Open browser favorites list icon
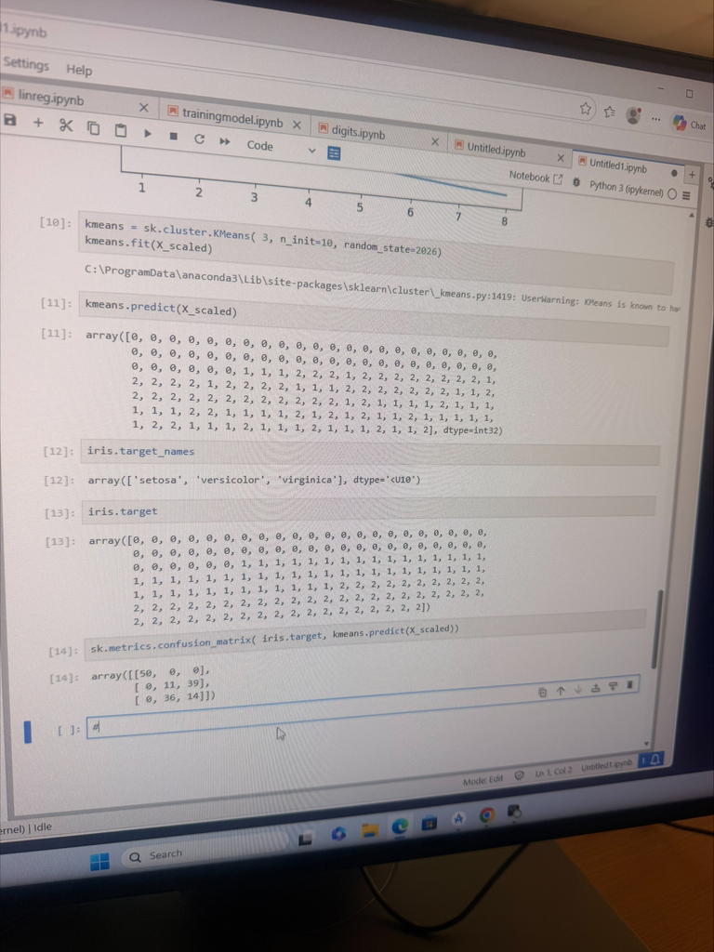This screenshot has width=714, height=952. point(610,112)
